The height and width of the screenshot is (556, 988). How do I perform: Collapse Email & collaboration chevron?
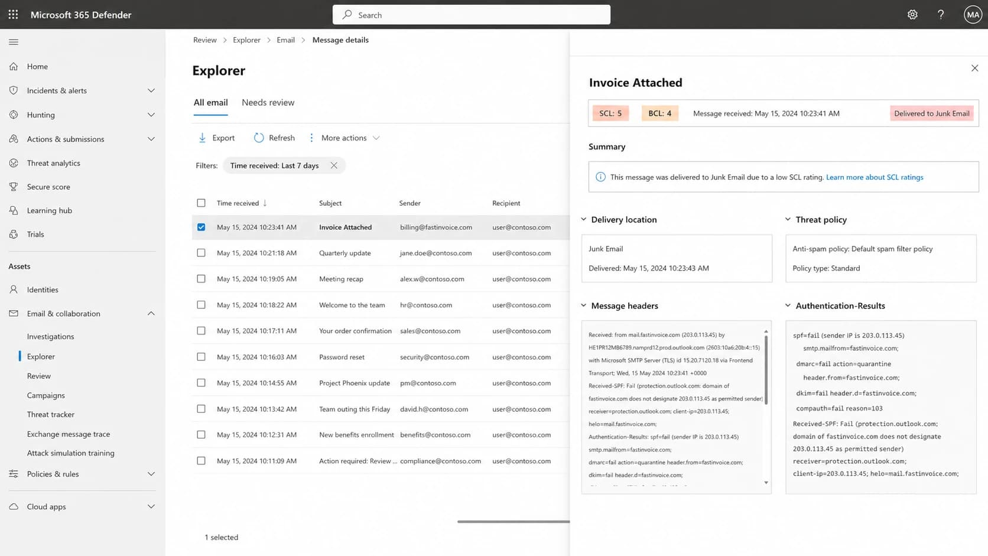pos(151,313)
